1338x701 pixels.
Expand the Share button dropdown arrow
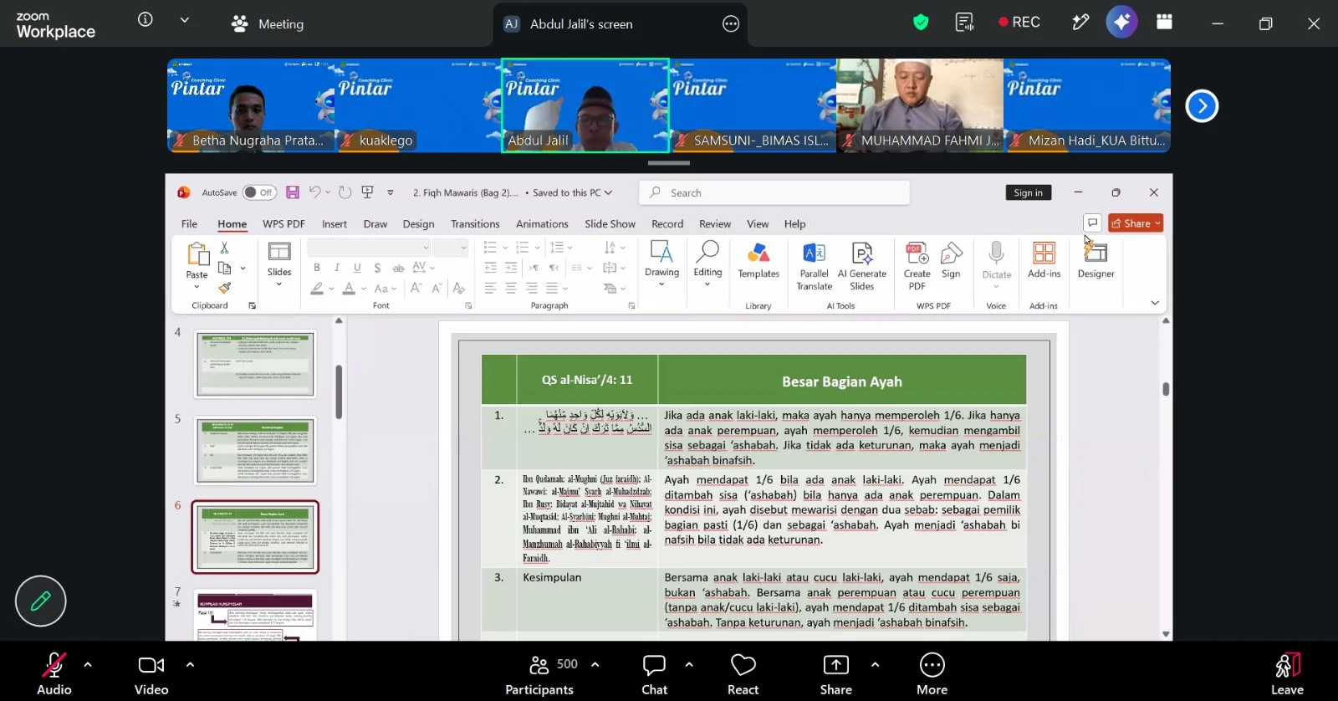[875, 665]
